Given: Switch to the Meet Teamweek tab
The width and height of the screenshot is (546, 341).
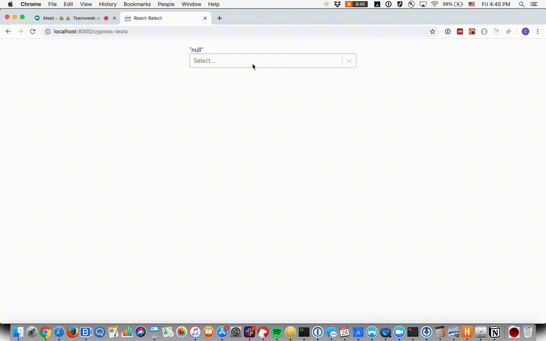Looking at the screenshot, I should [72, 18].
